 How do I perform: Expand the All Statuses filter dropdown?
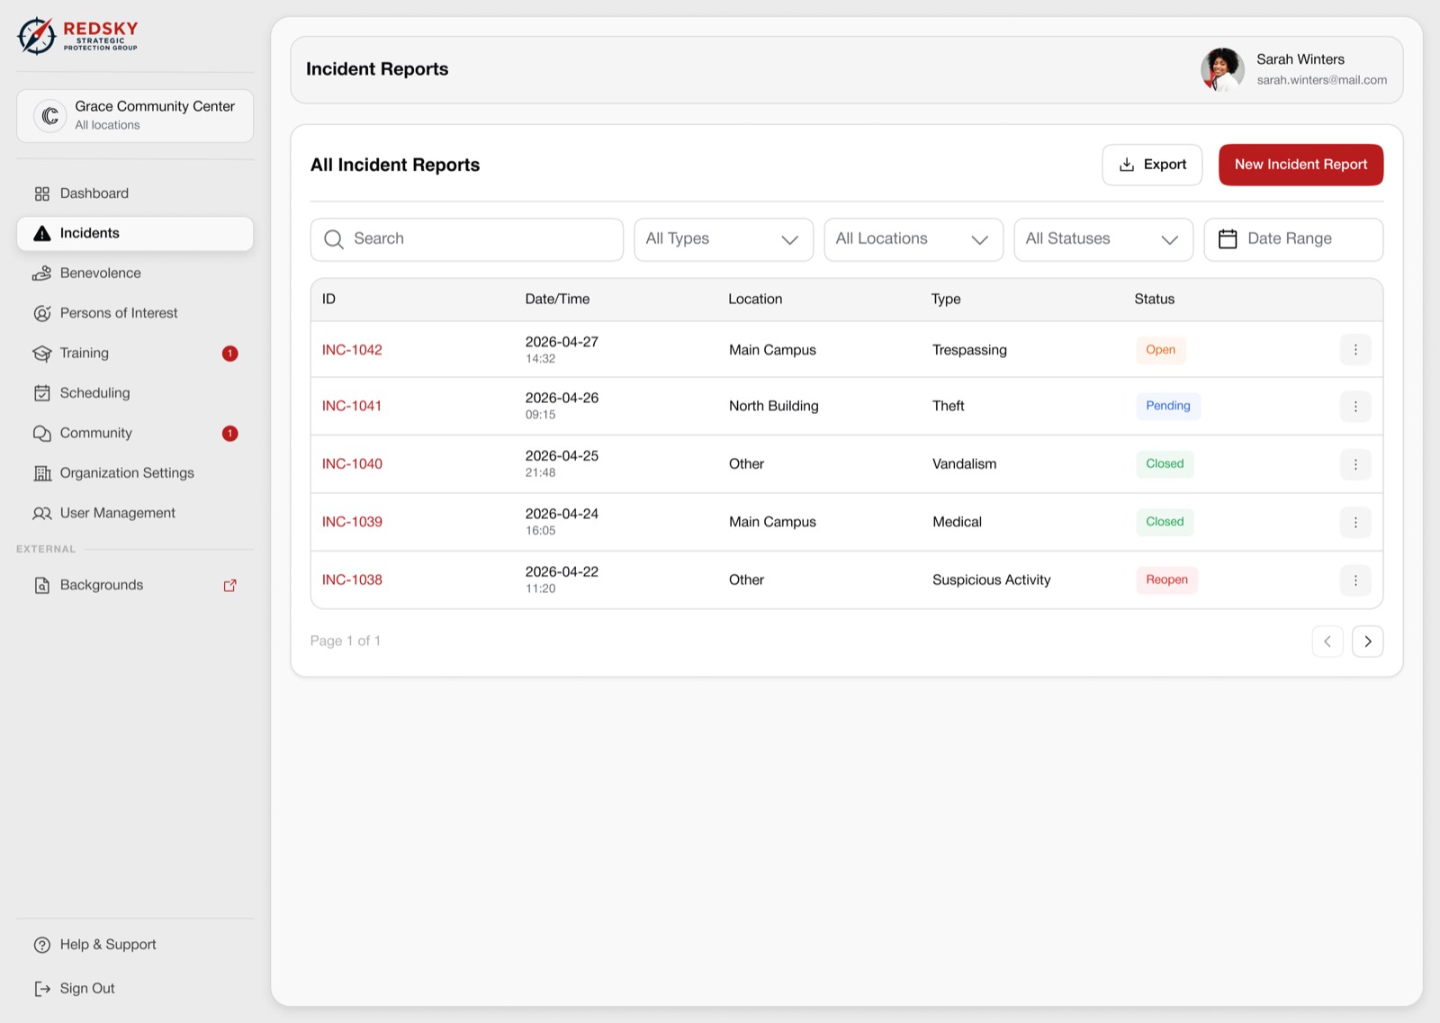point(1103,239)
